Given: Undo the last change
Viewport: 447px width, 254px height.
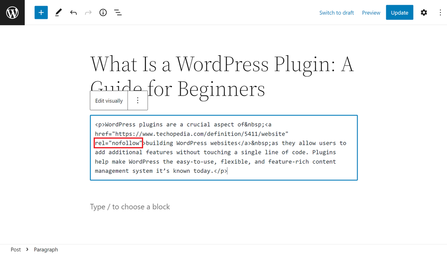Looking at the screenshot, I should click(x=73, y=12).
